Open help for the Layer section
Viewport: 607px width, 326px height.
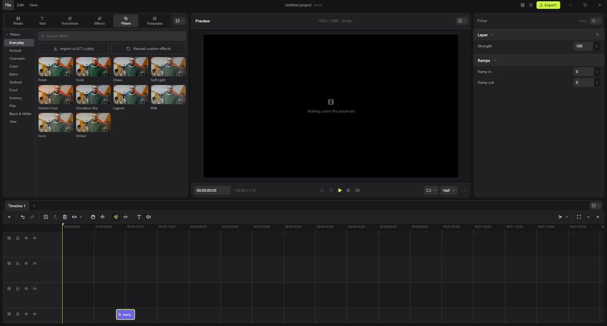click(x=597, y=35)
